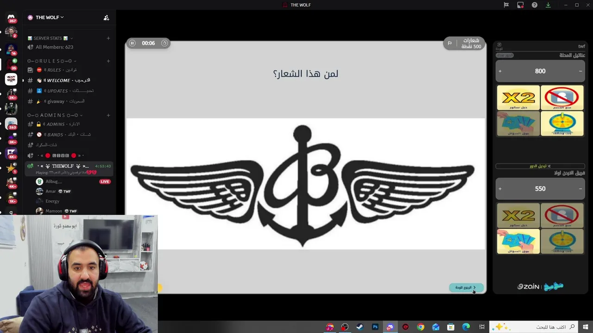Open the server icon with 16 badge
The width and height of the screenshot is (593, 333).
[11, 48]
